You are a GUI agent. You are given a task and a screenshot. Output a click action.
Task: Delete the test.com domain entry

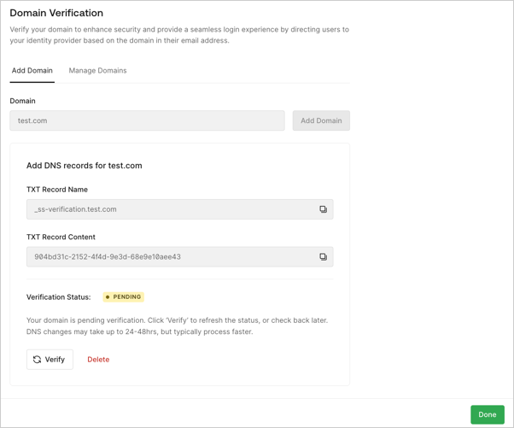(x=98, y=360)
